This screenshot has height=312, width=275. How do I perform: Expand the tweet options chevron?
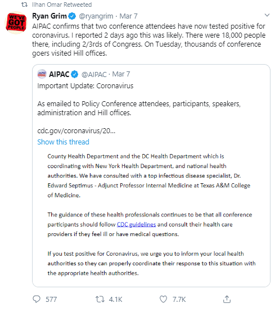[267, 15]
